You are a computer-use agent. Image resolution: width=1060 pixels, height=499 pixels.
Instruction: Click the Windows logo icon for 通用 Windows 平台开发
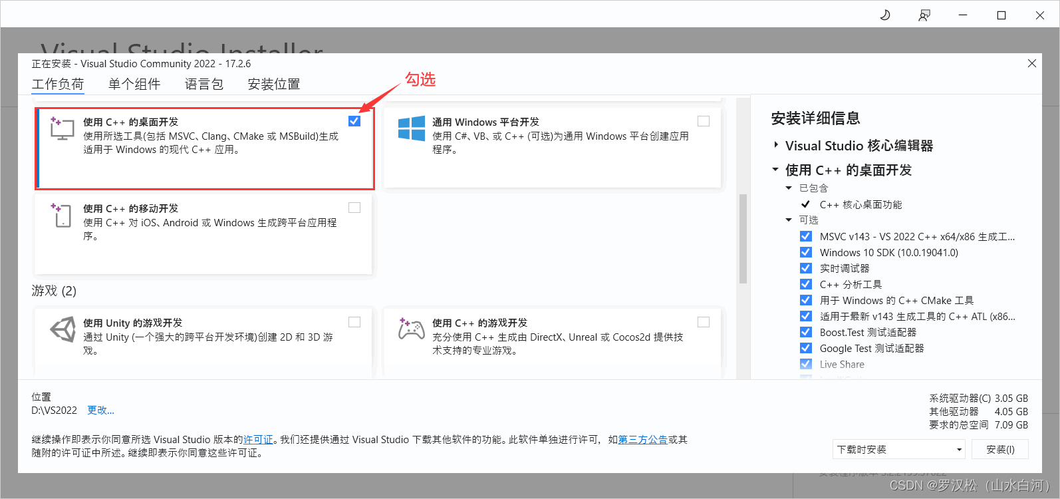pyautogui.click(x=412, y=128)
